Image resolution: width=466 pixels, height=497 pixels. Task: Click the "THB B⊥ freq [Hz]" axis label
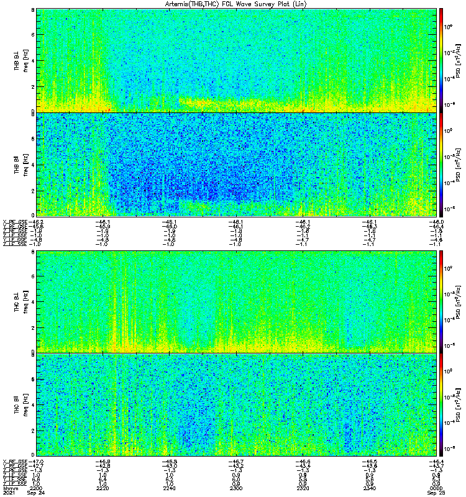pos(21,60)
